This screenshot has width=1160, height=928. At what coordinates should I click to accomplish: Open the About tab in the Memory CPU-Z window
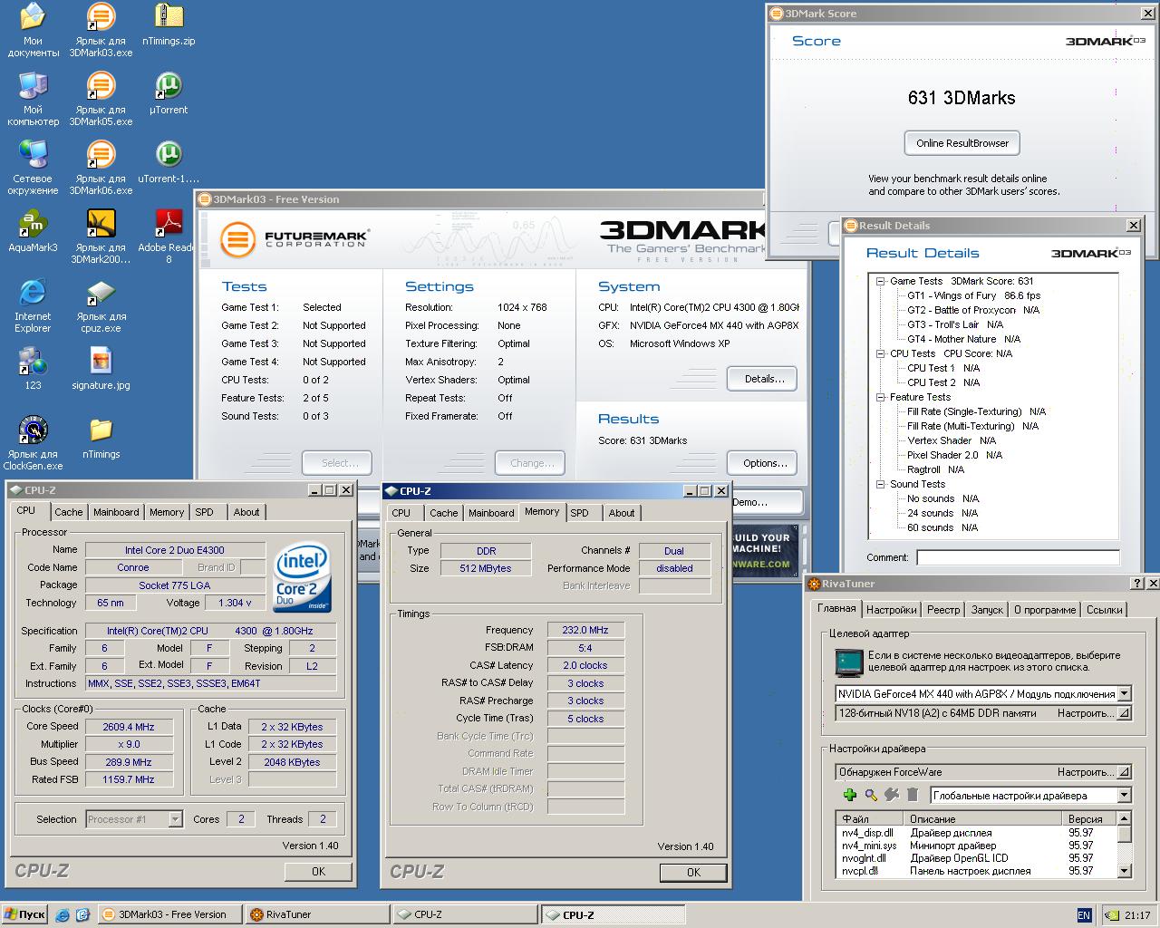[622, 513]
